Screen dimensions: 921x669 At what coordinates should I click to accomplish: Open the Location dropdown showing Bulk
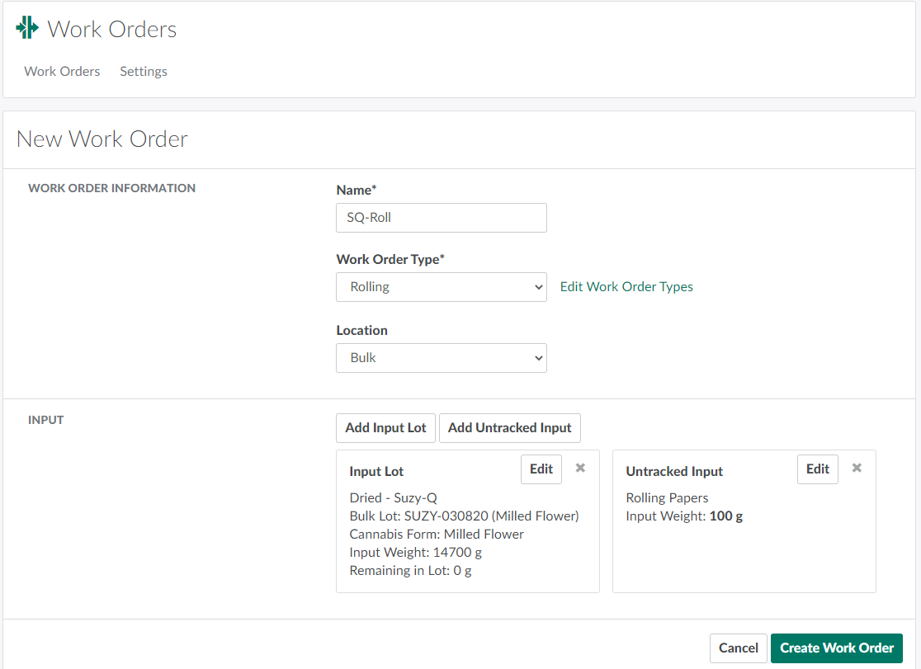pos(441,358)
